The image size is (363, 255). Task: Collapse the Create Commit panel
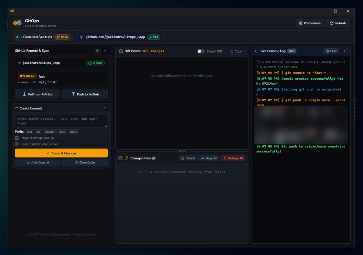105,108
